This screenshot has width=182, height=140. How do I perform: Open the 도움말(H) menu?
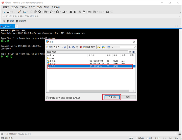[x=56, y=7]
